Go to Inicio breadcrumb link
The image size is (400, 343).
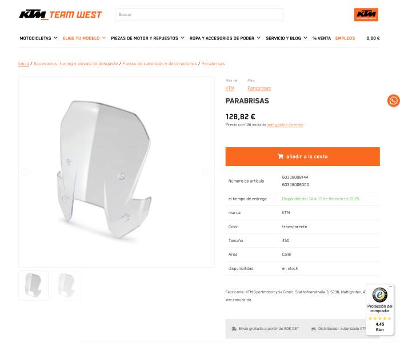[x=24, y=63]
